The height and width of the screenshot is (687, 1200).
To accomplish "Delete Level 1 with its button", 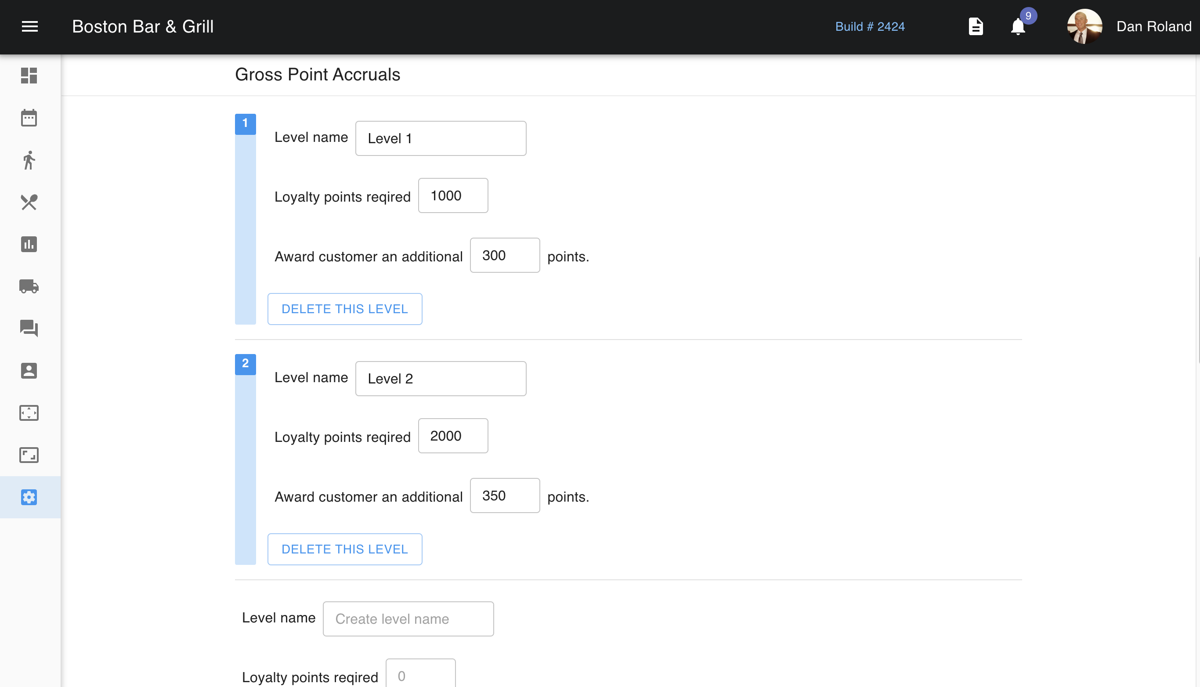I will (x=344, y=309).
